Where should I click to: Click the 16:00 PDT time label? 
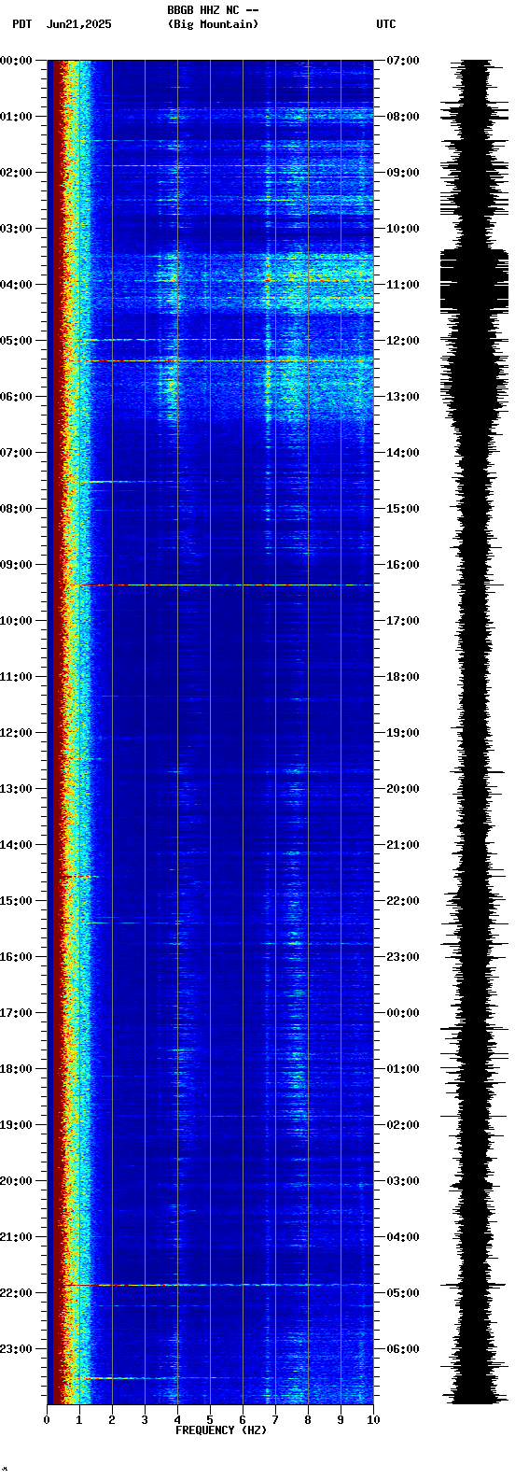coord(16,957)
